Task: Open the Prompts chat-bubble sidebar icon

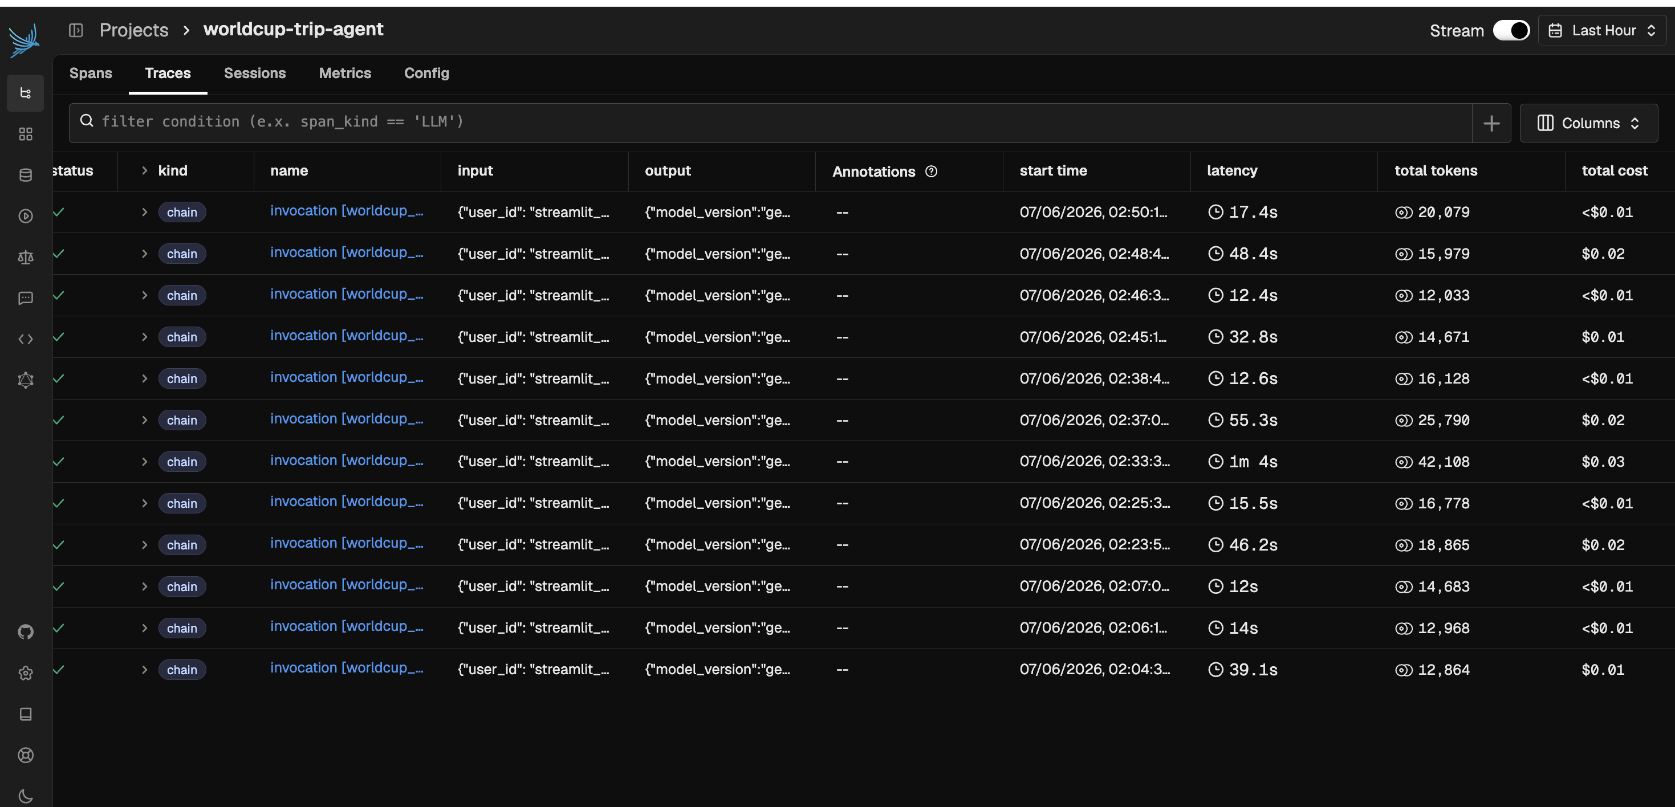Action: pos(25,298)
